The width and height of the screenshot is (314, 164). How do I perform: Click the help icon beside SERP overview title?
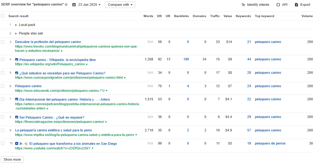pyautogui.click(x=66, y=5)
